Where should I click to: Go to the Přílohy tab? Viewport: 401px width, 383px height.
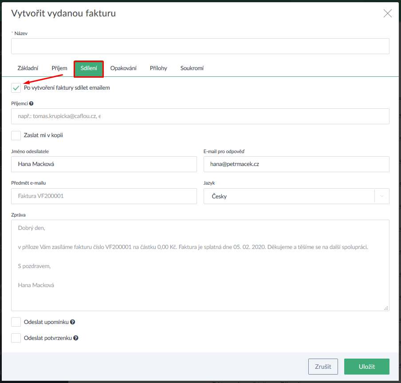tap(158, 68)
